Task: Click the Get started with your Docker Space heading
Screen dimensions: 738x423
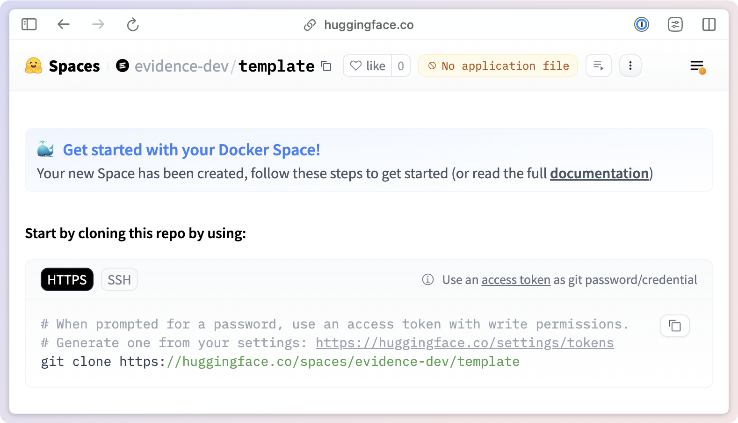Action: 192,150
